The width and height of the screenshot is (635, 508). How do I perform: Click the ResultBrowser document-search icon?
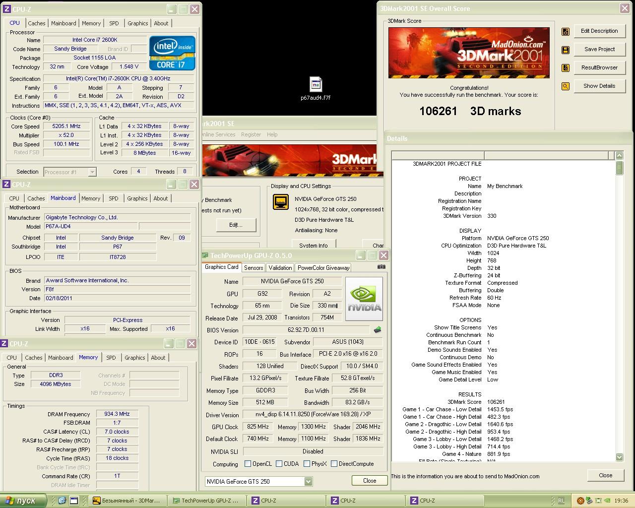(x=565, y=68)
